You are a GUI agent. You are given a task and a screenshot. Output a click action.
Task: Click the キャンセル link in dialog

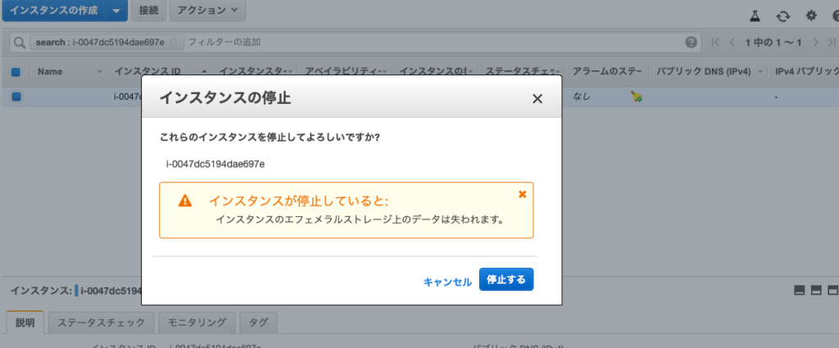point(447,281)
